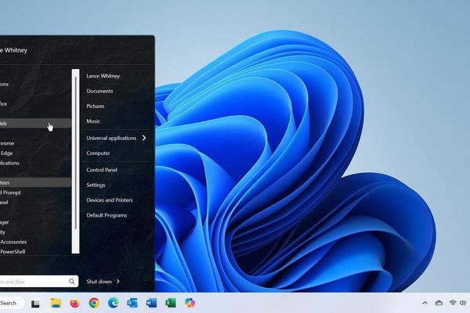Viewport: 470px width, 313px height.
Task: Open Lance Whitney user folder
Action: pos(103,76)
